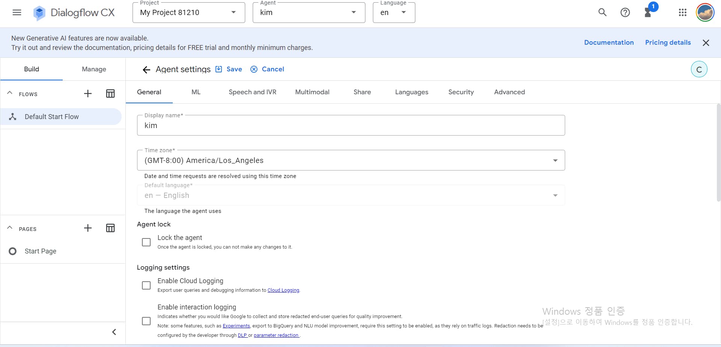Open the search magnifier icon
721x347 pixels.
pos(602,12)
